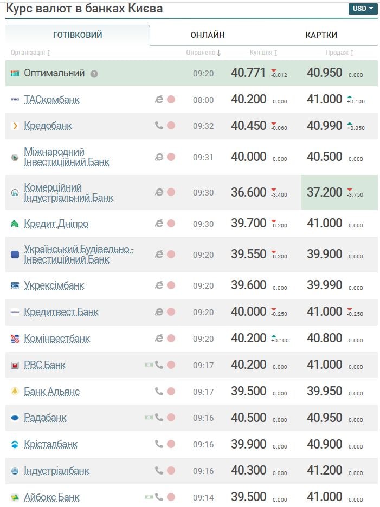380x507 pixels.
Task: Select the ГОТІВКОВИЙ tab
Action: tap(78, 35)
